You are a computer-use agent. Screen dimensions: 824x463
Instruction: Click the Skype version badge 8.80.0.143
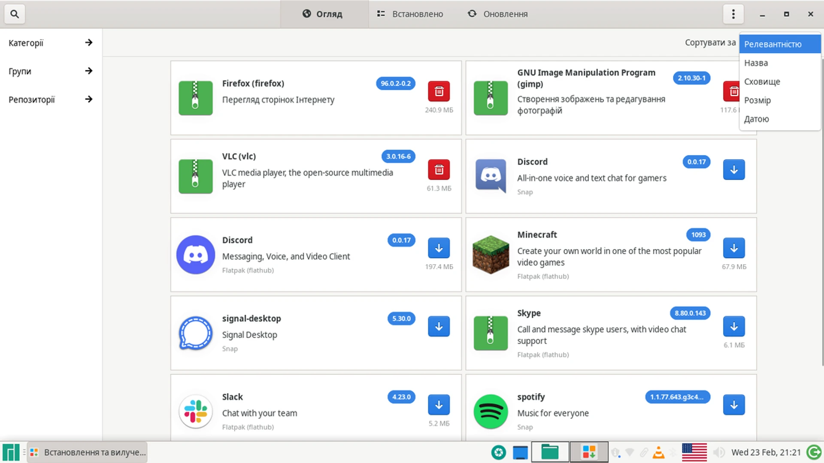pos(690,313)
